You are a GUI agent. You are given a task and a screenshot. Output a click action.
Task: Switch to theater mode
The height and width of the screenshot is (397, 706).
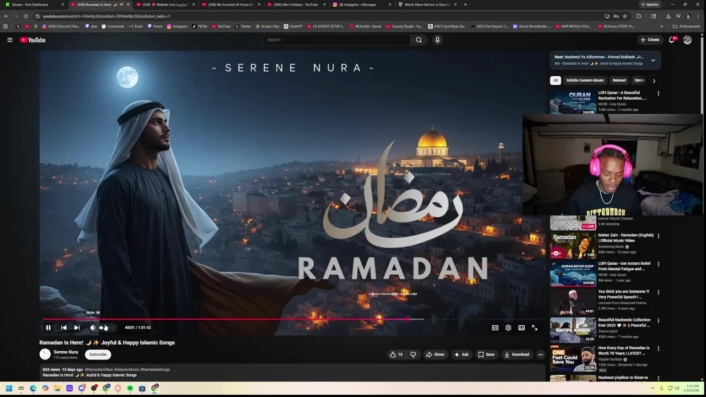pyautogui.click(x=521, y=328)
